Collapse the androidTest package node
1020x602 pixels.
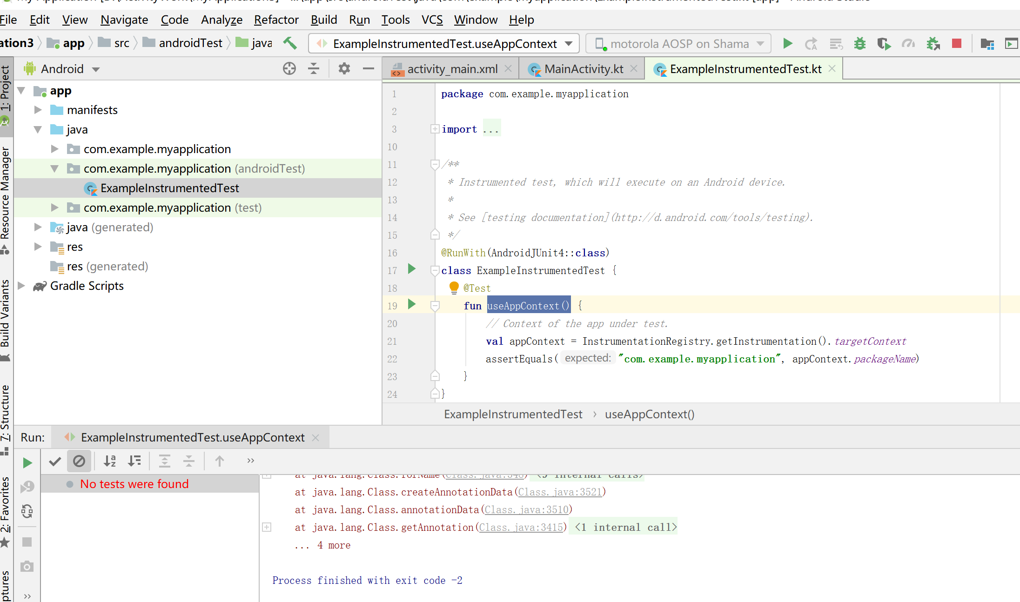click(x=55, y=168)
